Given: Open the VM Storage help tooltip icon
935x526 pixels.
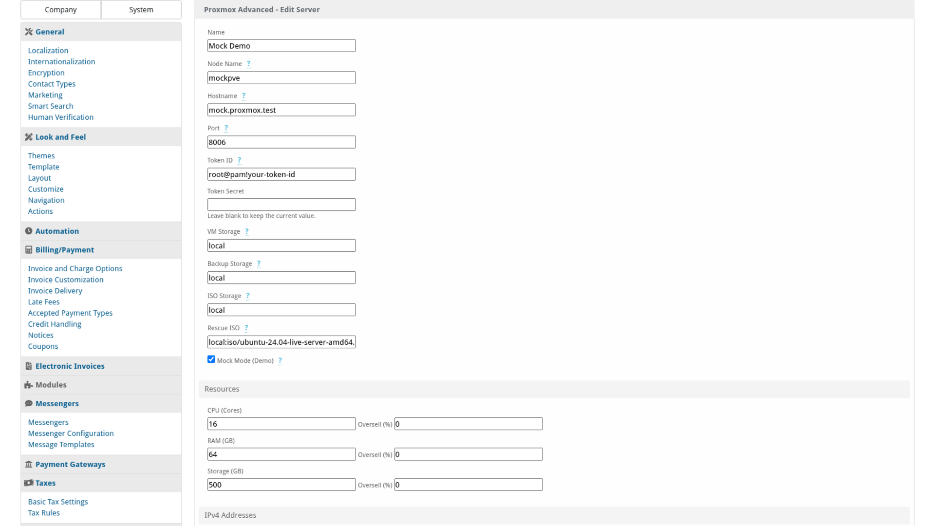Looking at the screenshot, I should tap(247, 232).
